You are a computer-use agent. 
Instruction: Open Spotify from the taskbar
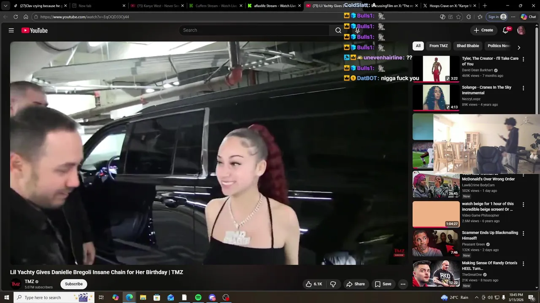(x=198, y=298)
